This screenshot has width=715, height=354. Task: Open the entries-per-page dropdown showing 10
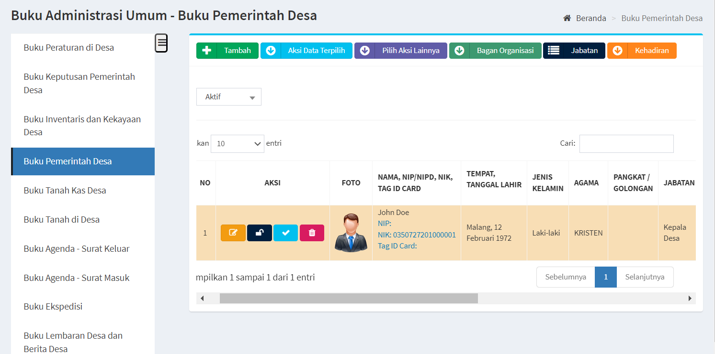click(237, 143)
